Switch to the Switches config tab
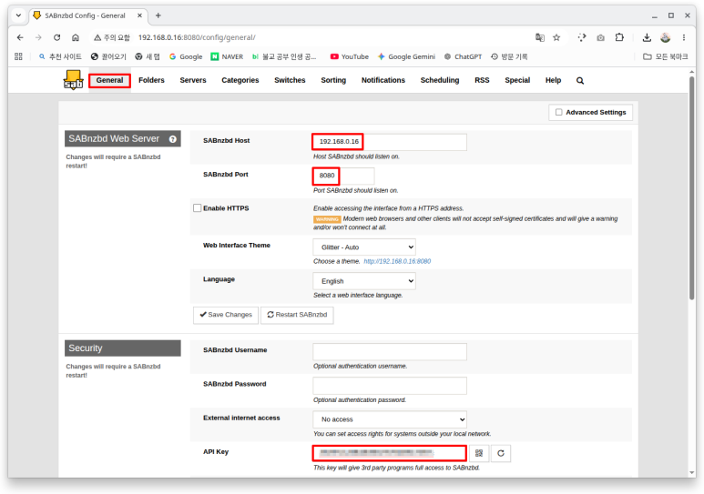This screenshot has width=704, height=494. [290, 80]
